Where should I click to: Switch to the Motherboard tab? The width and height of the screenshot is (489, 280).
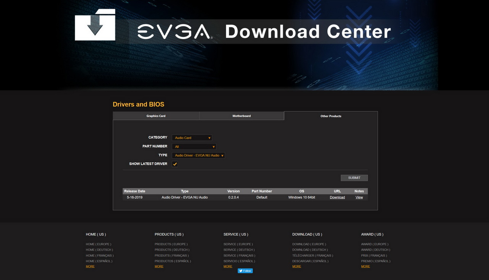[x=242, y=116]
